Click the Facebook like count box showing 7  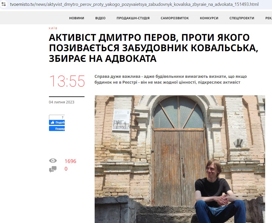tap(57, 117)
